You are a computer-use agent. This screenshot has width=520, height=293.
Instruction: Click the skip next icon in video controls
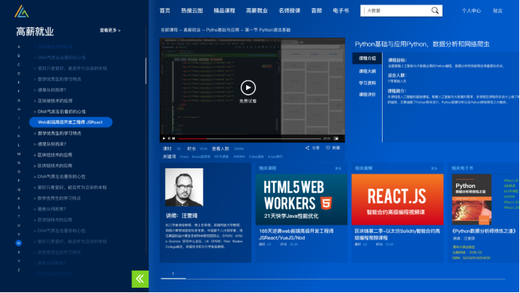173,138
